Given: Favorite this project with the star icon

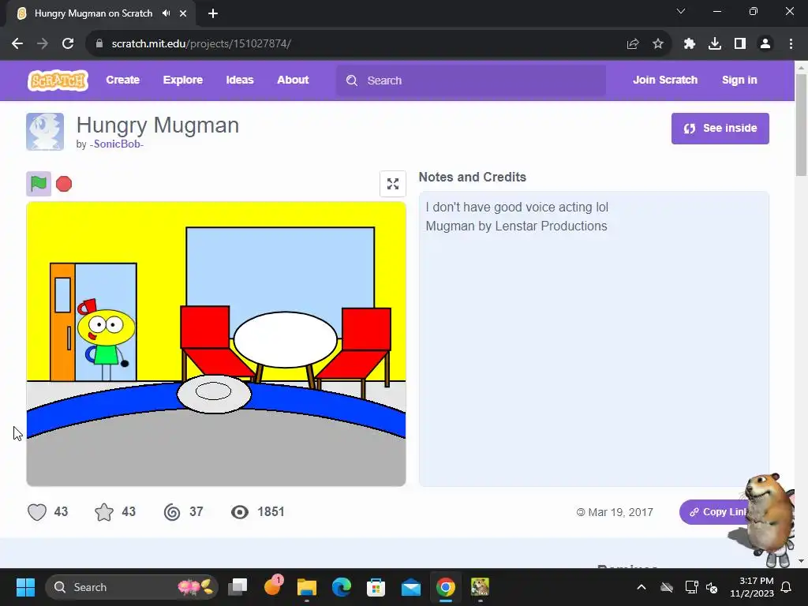Looking at the screenshot, I should point(104,512).
